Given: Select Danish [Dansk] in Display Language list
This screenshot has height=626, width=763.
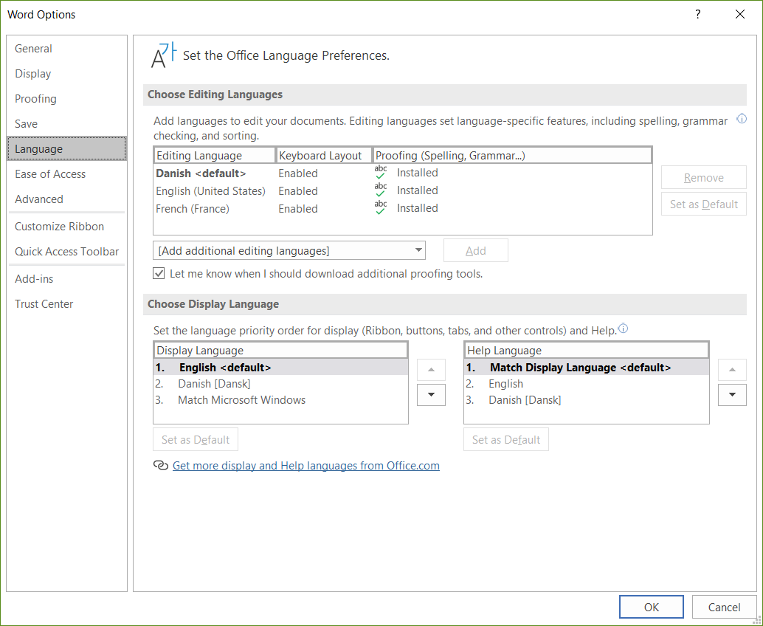Looking at the screenshot, I should [280, 384].
